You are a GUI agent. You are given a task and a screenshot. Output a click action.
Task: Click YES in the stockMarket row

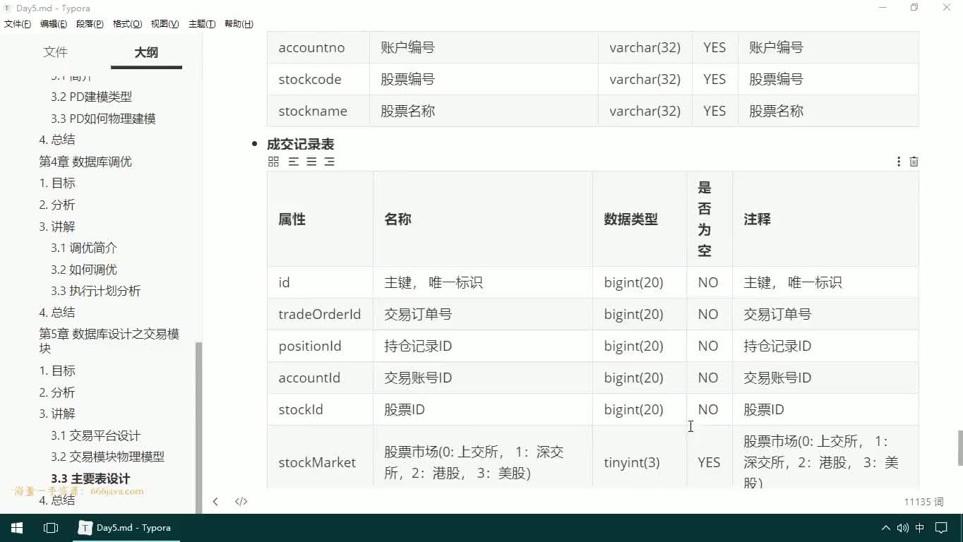(709, 462)
